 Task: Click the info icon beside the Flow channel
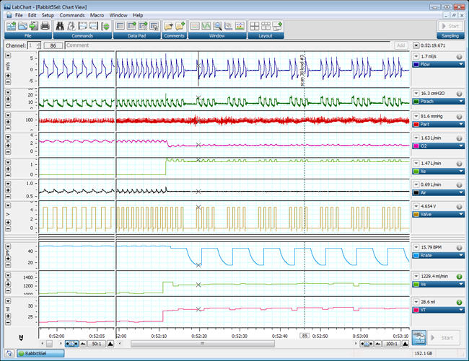click(459, 55)
